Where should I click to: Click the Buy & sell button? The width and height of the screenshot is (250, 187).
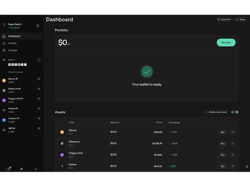pyautogui.click(x=224, y=19)
